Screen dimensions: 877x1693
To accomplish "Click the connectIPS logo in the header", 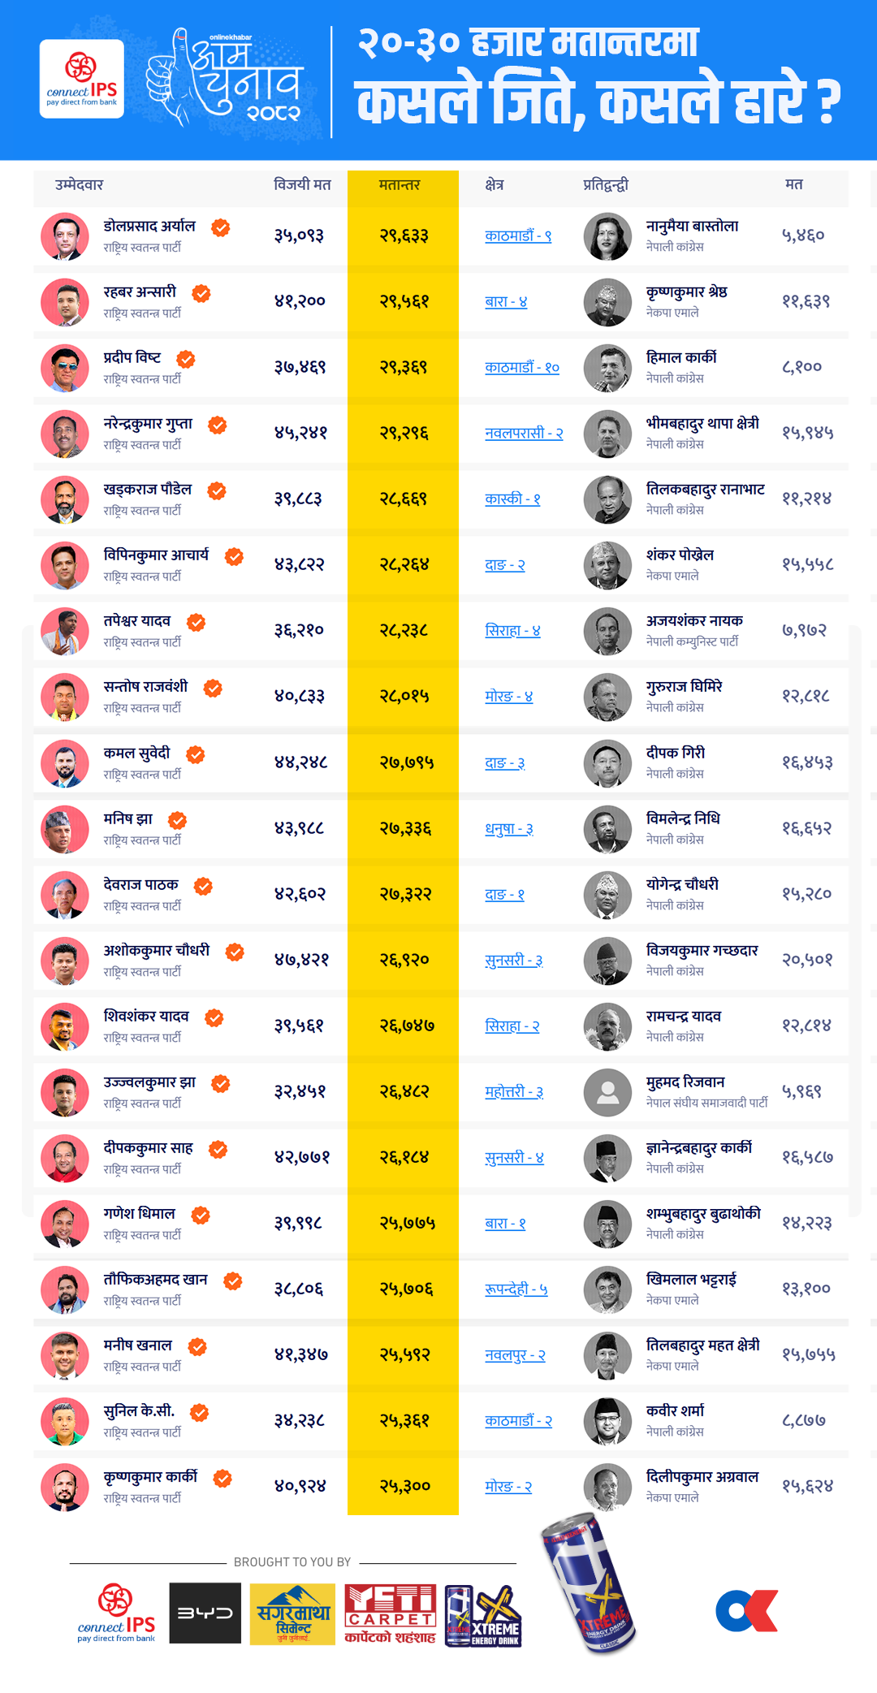I will (81, 80).
